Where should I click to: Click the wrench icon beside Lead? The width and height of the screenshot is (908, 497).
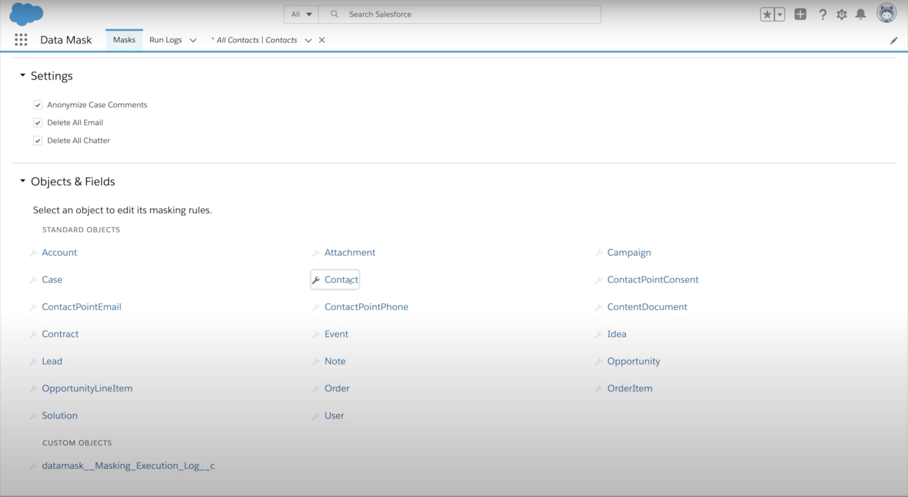coord(34,361)
